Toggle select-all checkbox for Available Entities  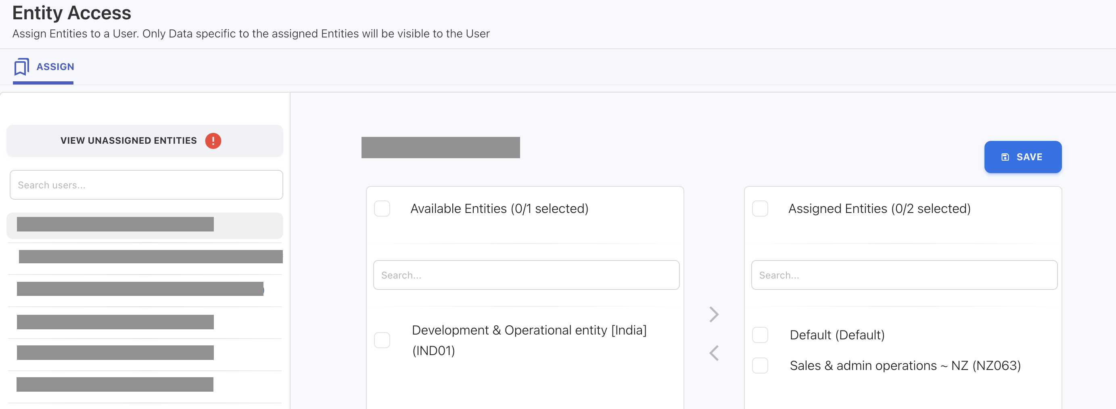coord(382,209)
